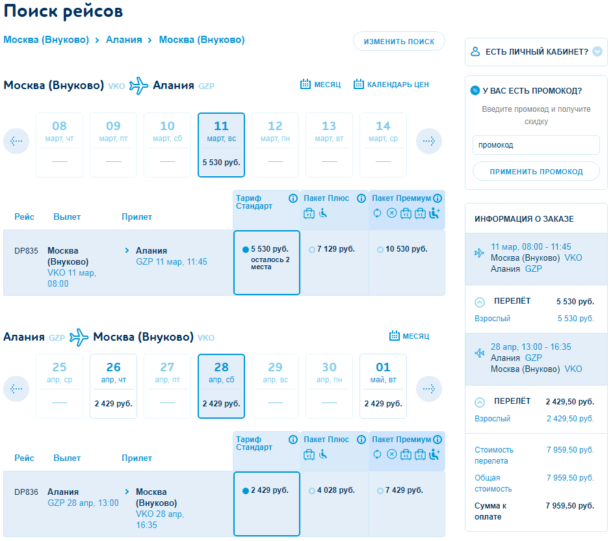Expand ЕСТЬ ЛИЧНЫЙ КАБИНЕТ panel
The image size is (613, 541).
[x=597, y=51]
